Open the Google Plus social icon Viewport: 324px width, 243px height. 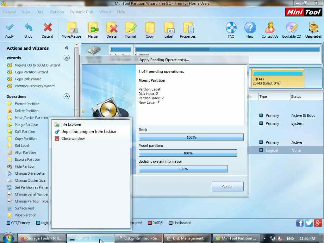[x=318, y=223]
